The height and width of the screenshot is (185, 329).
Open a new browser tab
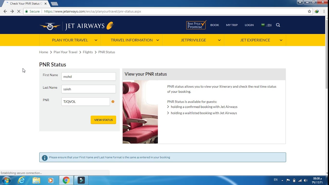pyautogui.click(x=54, y=4)
